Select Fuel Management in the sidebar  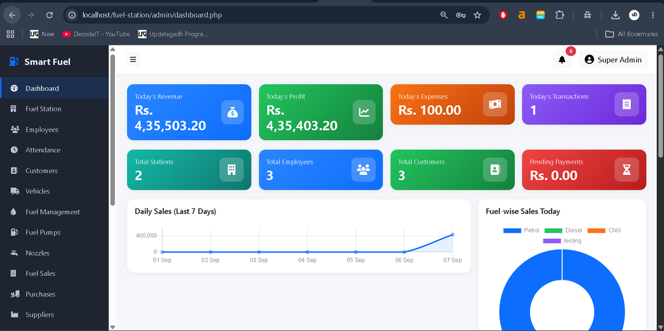coord(54,212)
